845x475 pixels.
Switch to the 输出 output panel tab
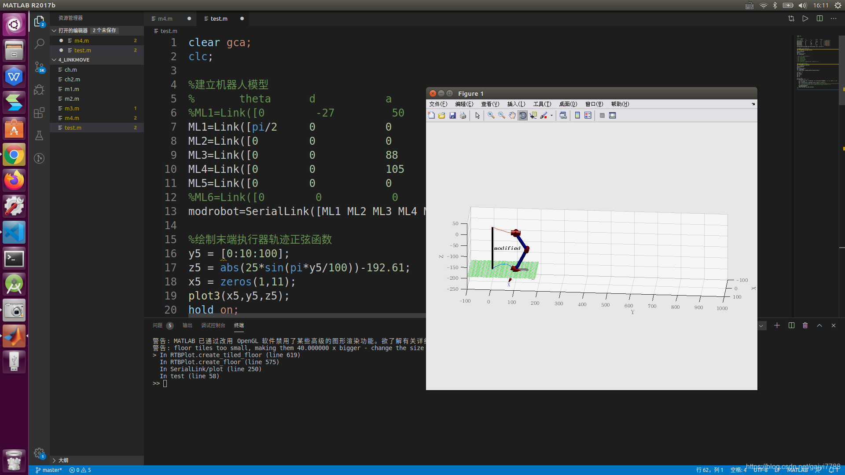point(187,325)
